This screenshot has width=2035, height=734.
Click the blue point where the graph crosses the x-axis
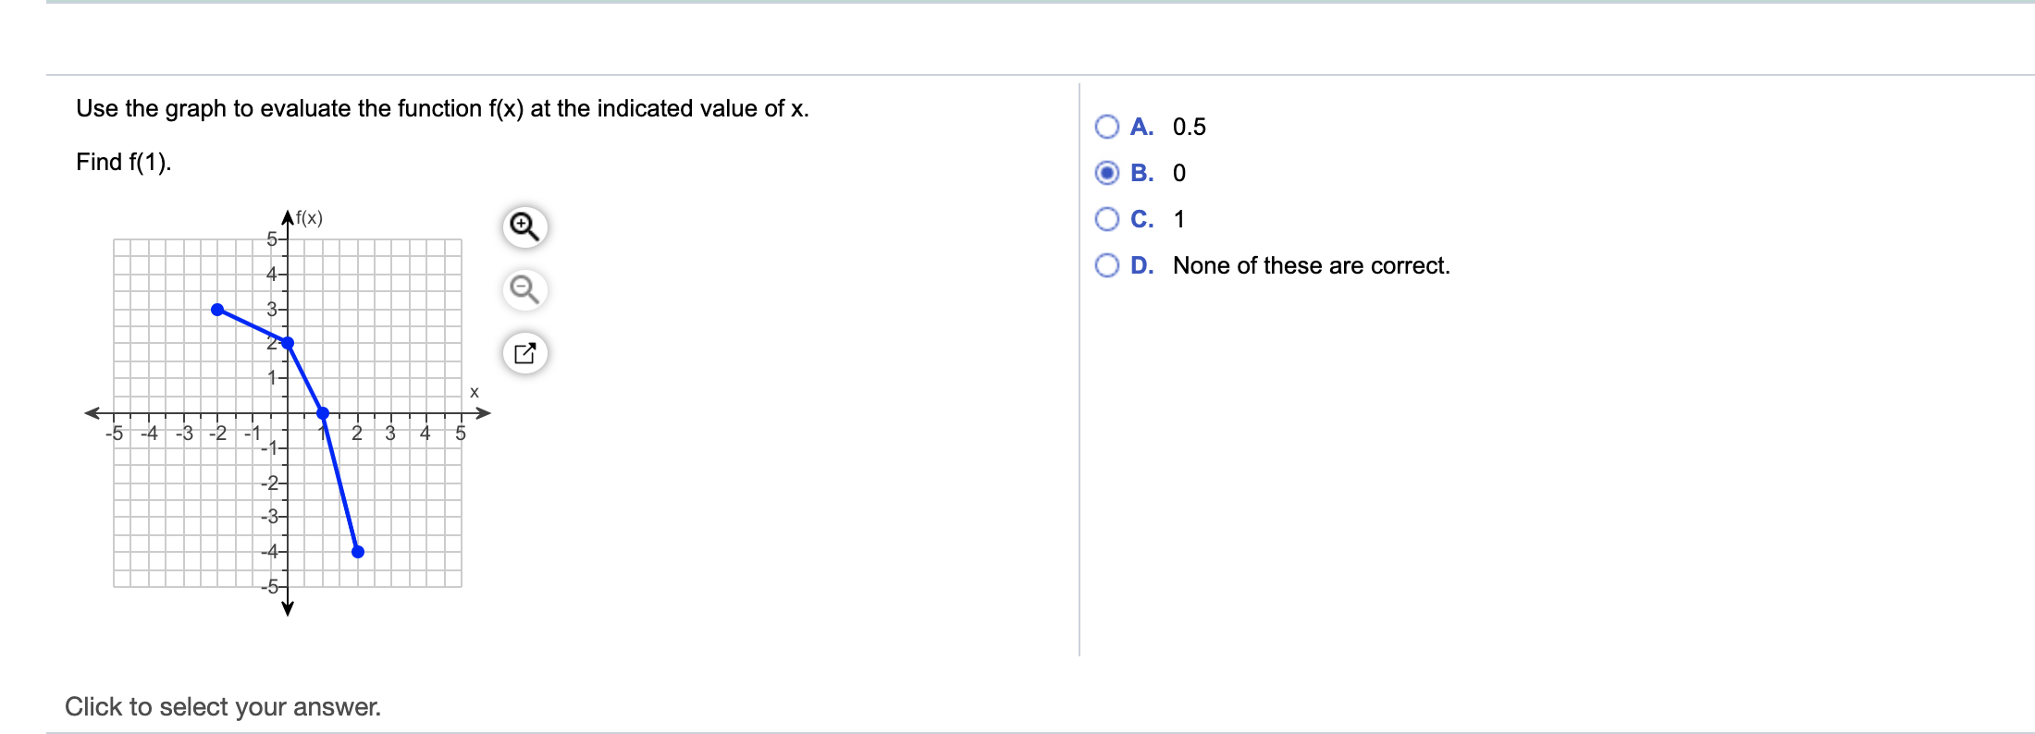pyautogui.click(x=322, y=415)
